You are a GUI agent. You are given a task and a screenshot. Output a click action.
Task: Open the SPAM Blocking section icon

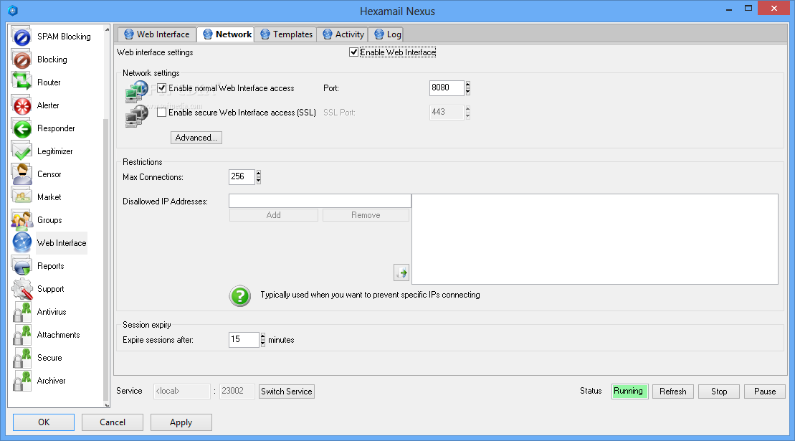[22, 37]
